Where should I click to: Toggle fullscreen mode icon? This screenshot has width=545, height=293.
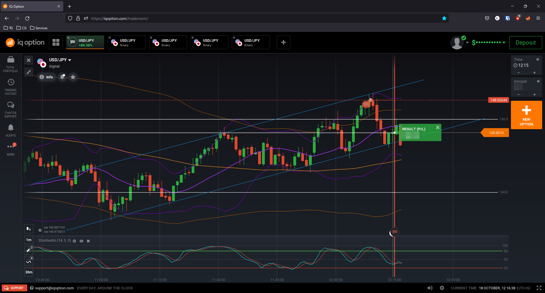click(539, 288)
